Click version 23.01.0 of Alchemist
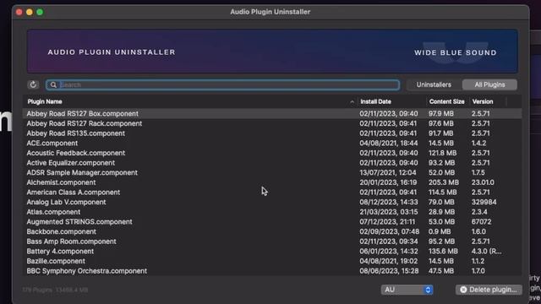The width and height of the screenshot is (541, 304). coord(483,182)
